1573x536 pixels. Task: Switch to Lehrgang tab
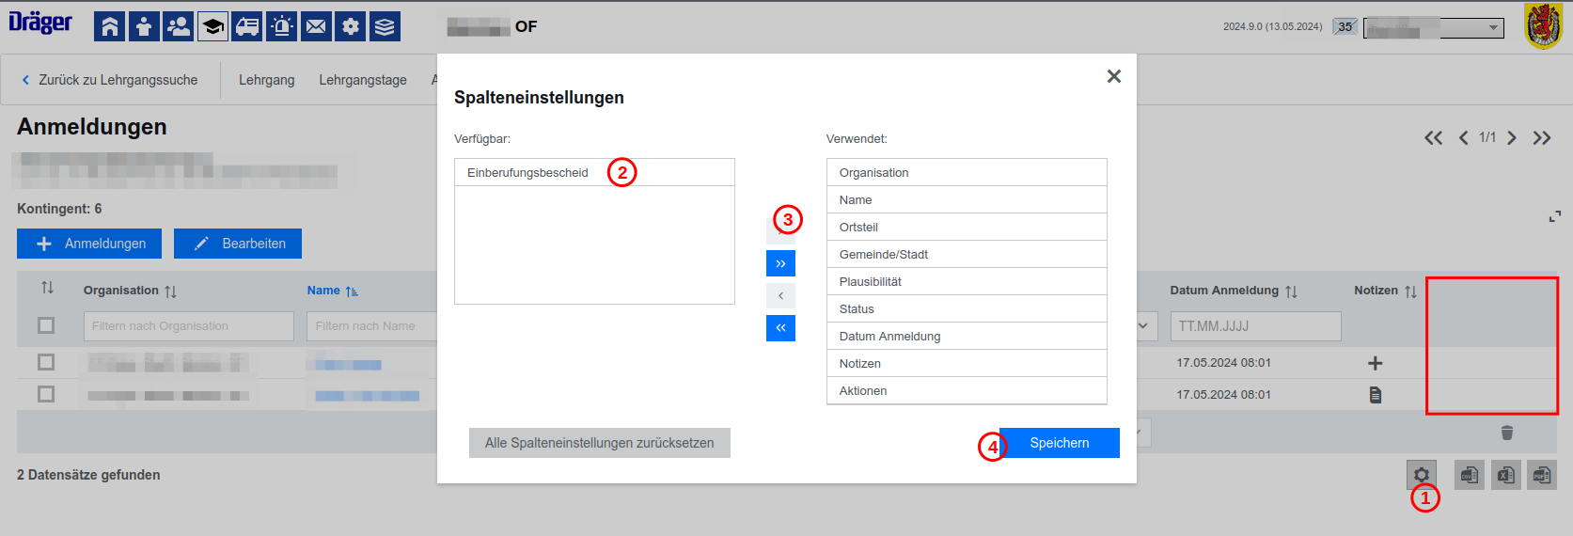pos(267,80)
